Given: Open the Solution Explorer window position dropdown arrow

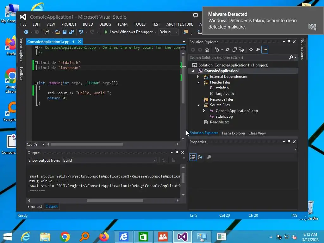Looking at the screenshot, I should (284, 42).
